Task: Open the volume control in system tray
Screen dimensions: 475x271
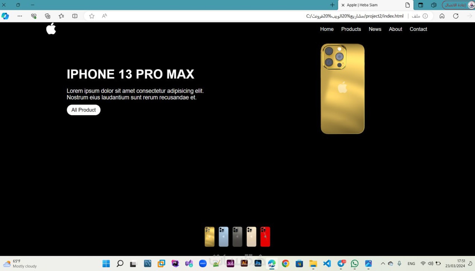Action: pos(431,263)
